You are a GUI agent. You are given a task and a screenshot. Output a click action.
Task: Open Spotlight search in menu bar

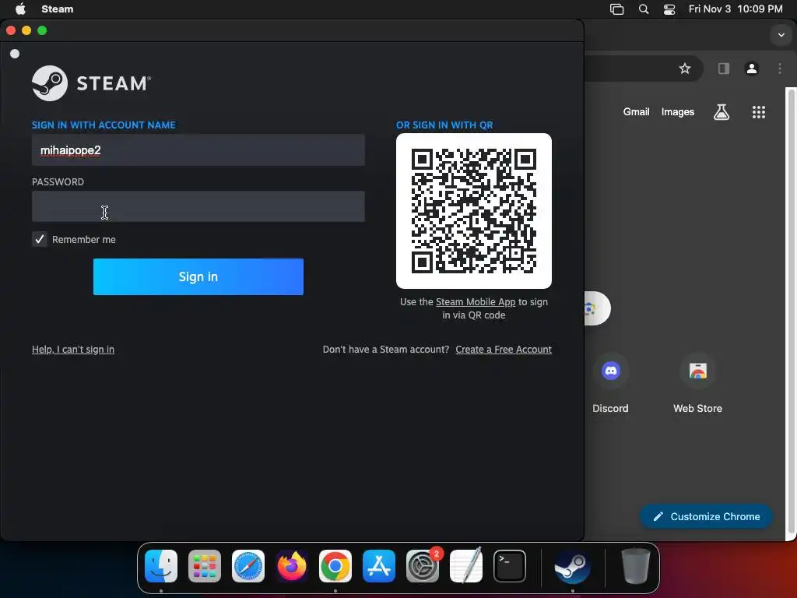pos(644,9)
